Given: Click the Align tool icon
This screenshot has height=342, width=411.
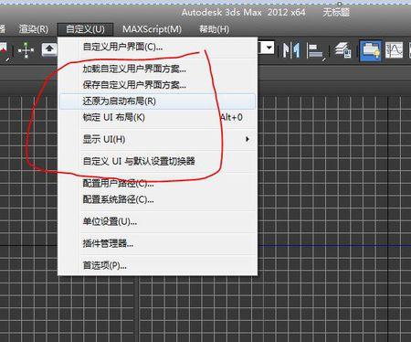Looking at the screenshot, I should coord(315,50).
